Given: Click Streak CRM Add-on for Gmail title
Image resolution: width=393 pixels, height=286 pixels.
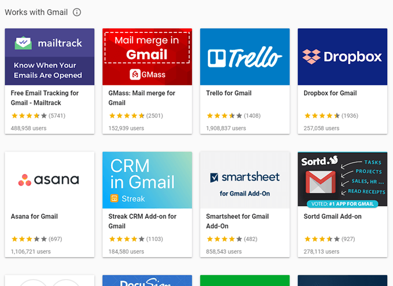Looking at the screenshot, I should pyautogui.click(x=142, y=221).
